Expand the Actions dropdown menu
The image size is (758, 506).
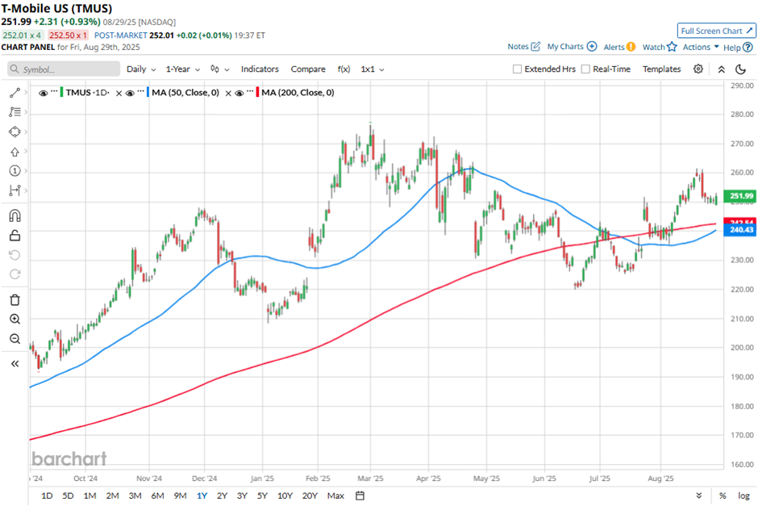(701, 47)
